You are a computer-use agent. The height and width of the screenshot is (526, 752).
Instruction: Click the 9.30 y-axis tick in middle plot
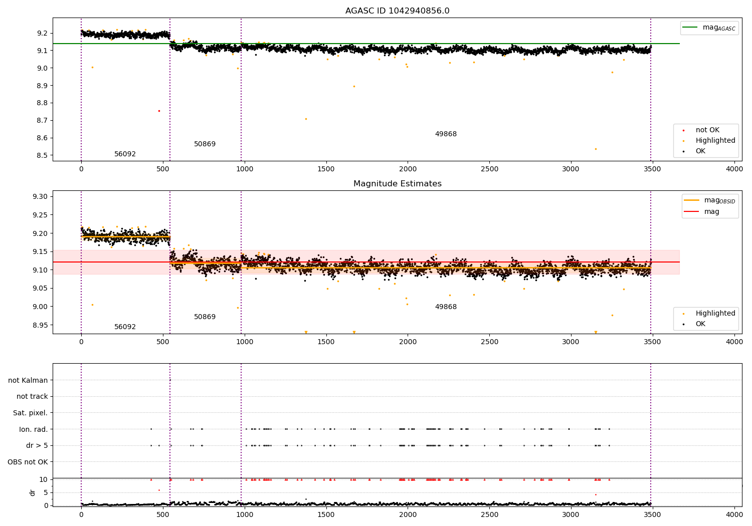40,196
